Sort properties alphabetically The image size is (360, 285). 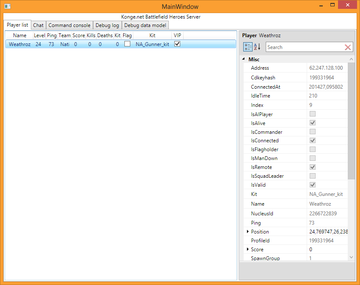[x=257, y=47]
